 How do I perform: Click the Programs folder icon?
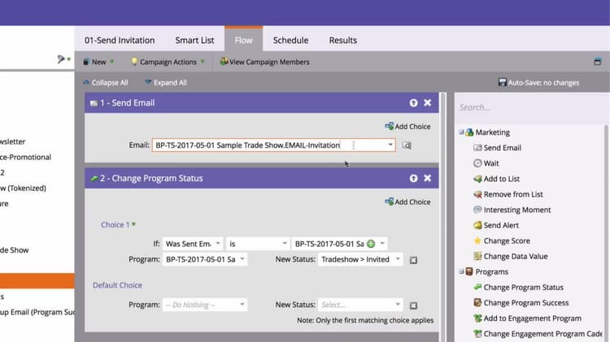(469, 271)
